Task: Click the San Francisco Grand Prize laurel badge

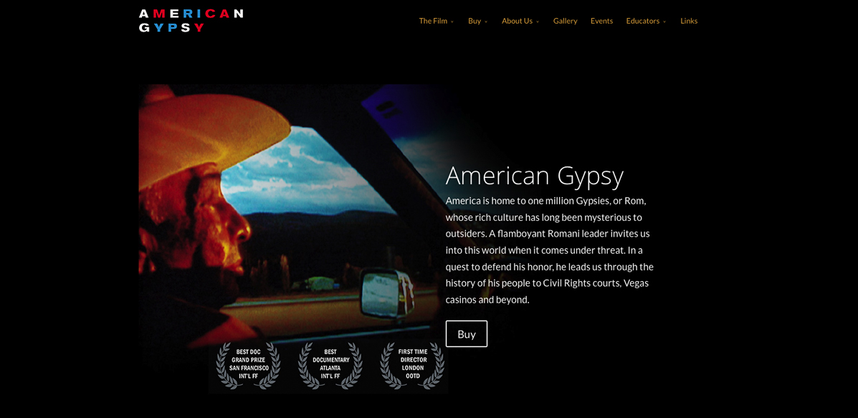Action: click(x=248, y=364)
